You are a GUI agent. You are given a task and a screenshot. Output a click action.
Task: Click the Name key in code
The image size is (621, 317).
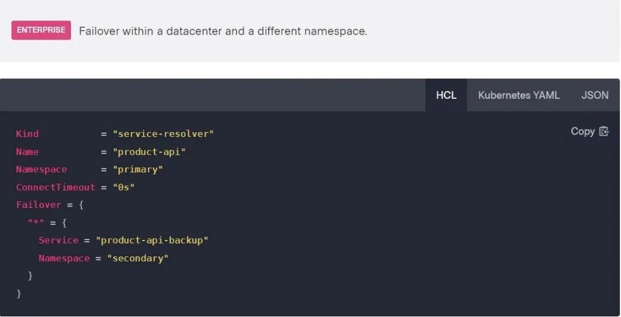[x=27, y=152]
